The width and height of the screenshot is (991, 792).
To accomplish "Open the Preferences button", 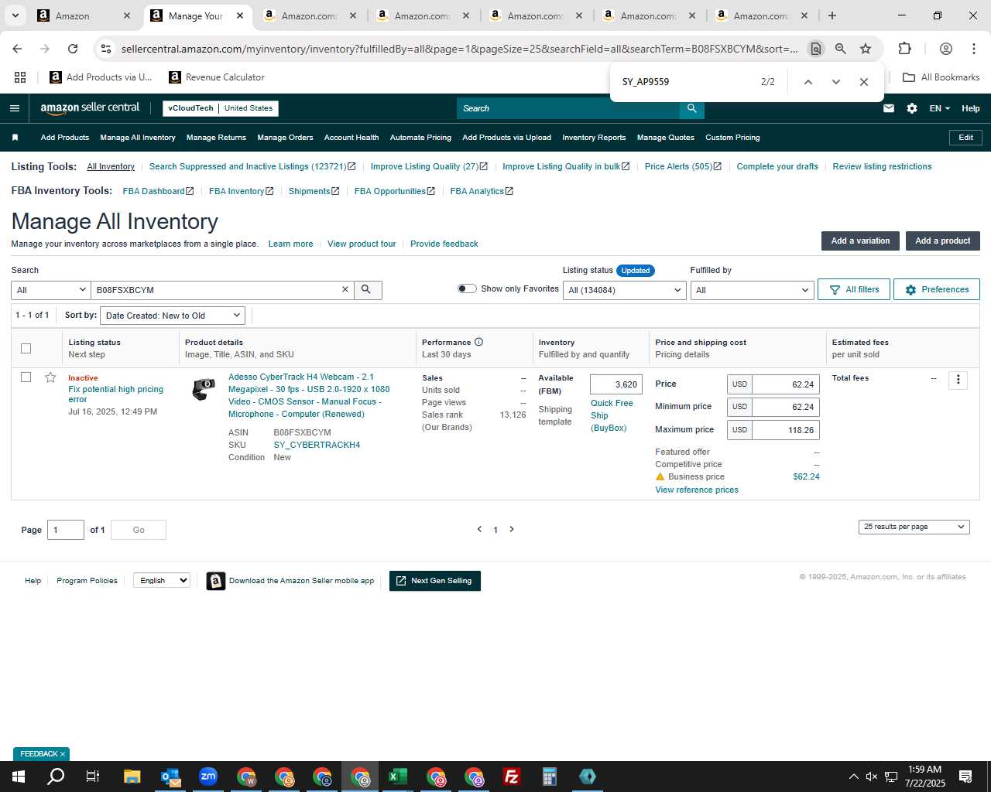I will click(937, 289).
